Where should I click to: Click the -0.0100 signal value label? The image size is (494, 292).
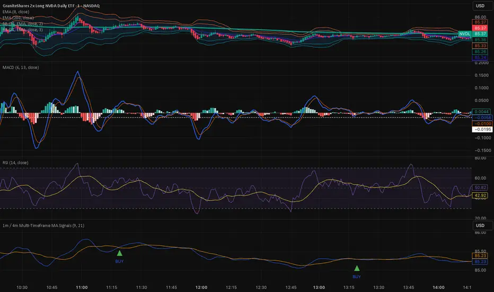coord(481,124)
